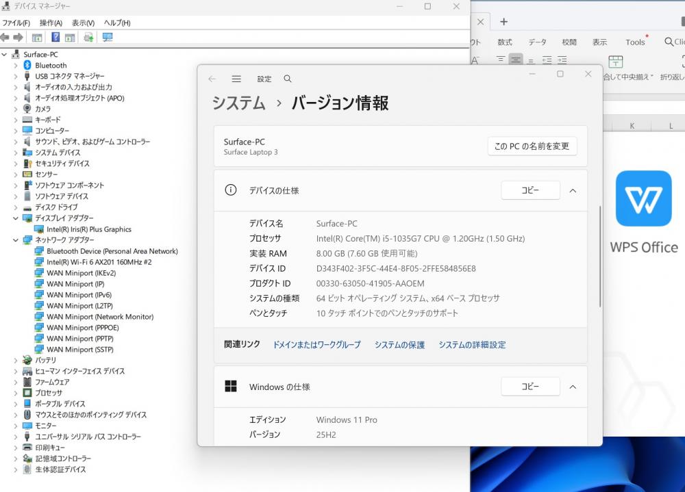Click the scan for hardware changes icon

(108, 38)
